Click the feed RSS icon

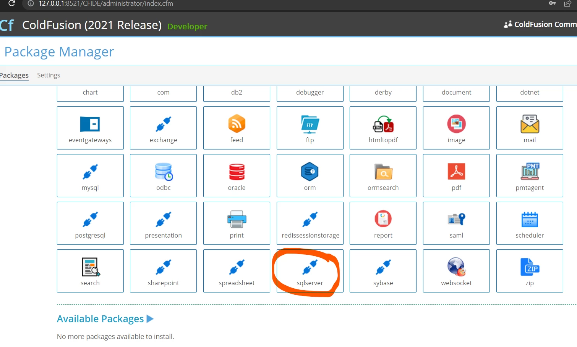237,124
